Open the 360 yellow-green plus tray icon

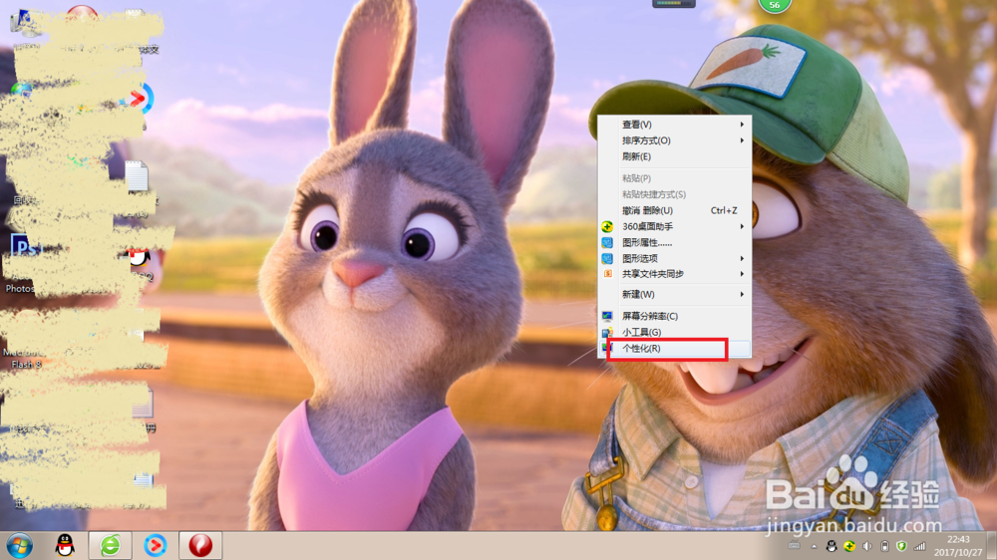coord(848,546)
